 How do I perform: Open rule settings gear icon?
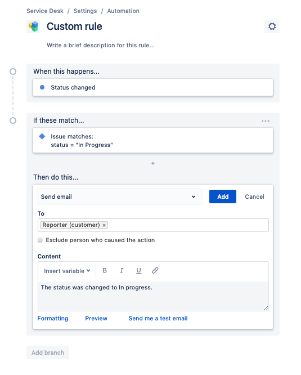click(x=272, y=26)
